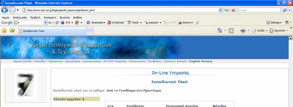
Task: Click the Go button on Google Toolbar
Action: pyautogui.click(x=50, y=23)
